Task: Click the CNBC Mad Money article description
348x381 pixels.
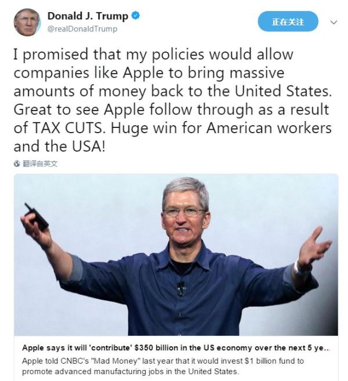Action: click(163, 366)
